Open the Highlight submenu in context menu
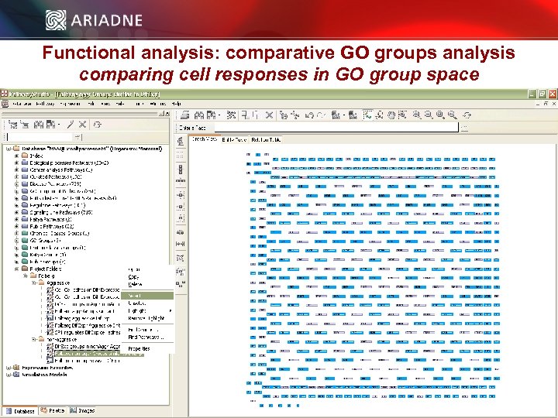The width and height of the screenshot is (558, 418). (147, 310)
